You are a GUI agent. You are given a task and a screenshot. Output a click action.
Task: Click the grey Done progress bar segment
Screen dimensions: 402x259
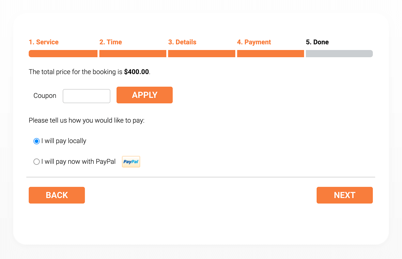[339, 53]
